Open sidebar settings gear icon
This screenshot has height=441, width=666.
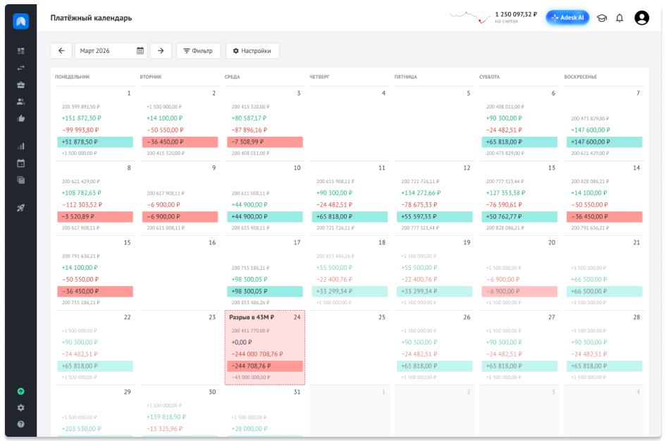click(21, 408)
